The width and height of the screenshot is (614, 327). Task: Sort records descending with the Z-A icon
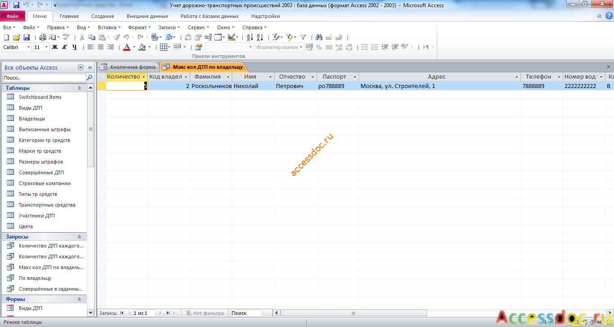(x=260, y=37)
